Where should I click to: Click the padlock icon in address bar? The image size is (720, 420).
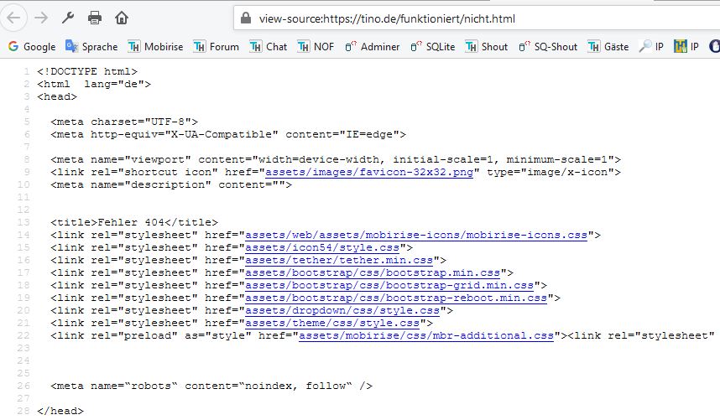point(246,18)
